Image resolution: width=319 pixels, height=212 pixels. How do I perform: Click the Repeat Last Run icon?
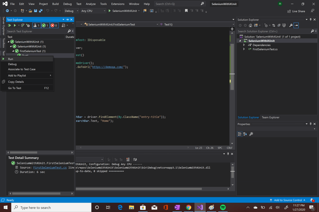coord(22,25)
